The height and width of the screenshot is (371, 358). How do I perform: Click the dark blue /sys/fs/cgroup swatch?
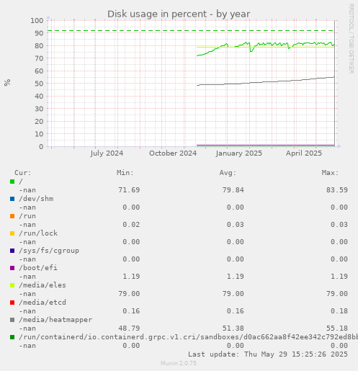tap(12, 251)
